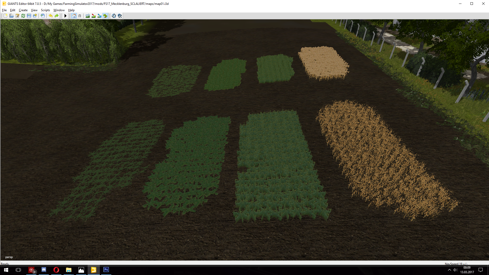489x275 pixels.
Task: Show hidden system tray icons
Action: 449,270
